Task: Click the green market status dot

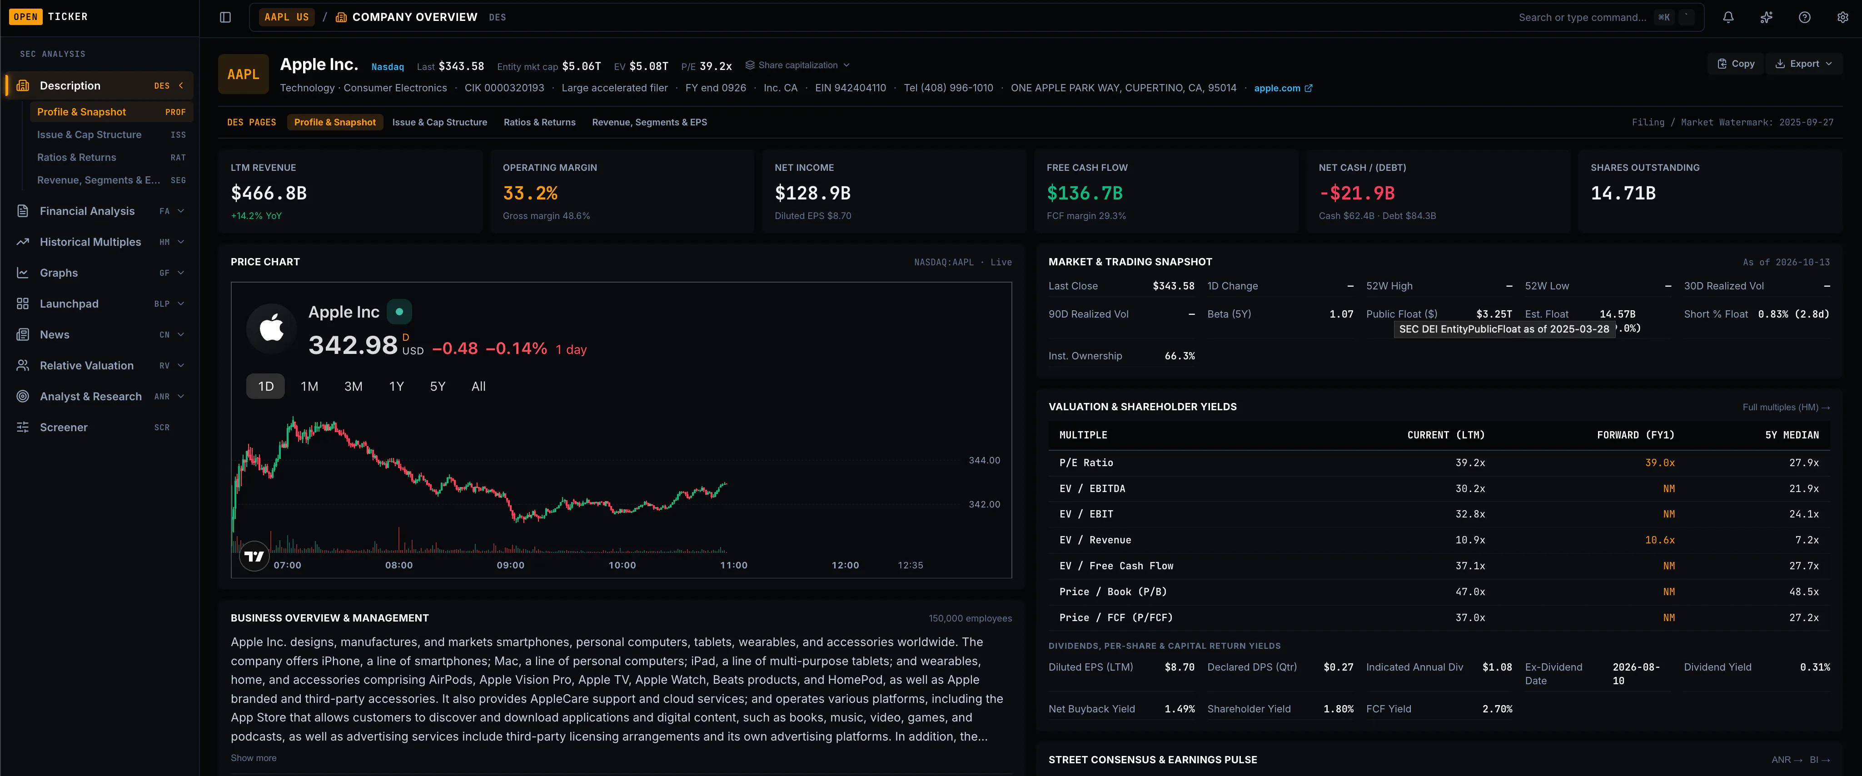Action: pyautogui.click(x=400, y=312)
